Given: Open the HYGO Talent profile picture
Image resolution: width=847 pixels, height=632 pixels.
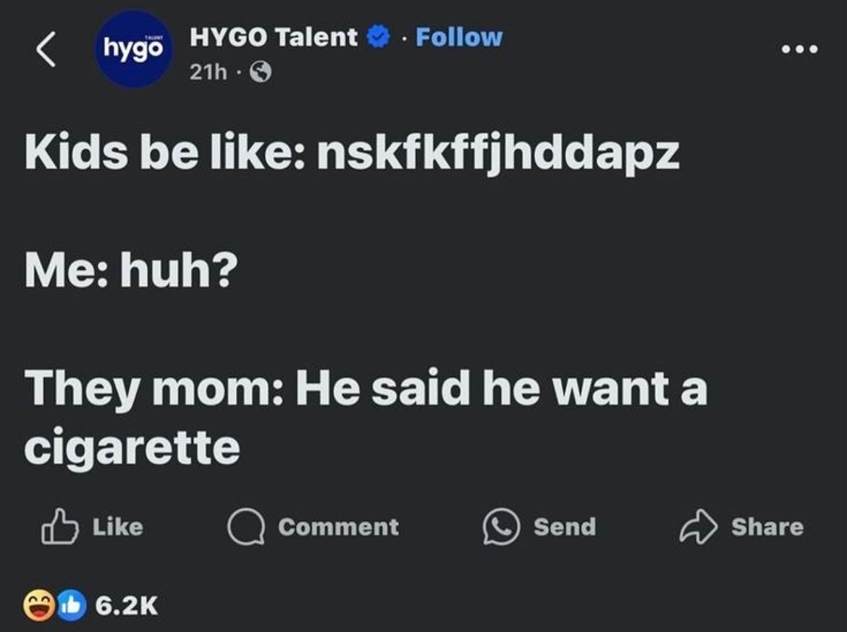Looking at the screenshot, I should click(x=133, y=49).
